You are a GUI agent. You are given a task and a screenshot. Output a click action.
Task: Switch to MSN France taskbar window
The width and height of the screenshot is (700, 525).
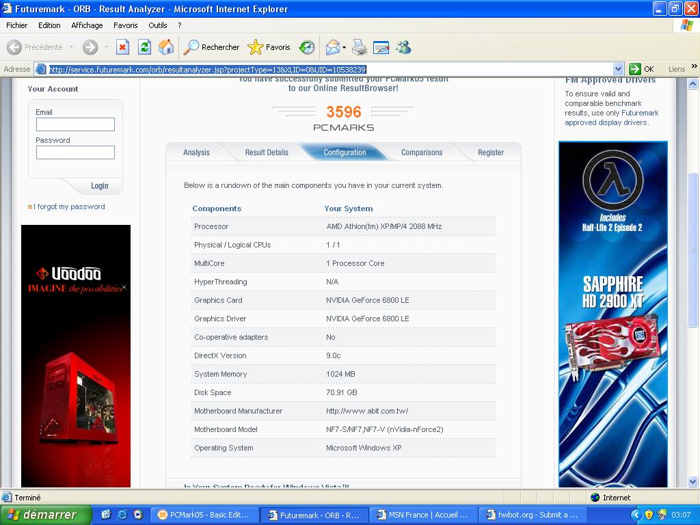(423, 515)
